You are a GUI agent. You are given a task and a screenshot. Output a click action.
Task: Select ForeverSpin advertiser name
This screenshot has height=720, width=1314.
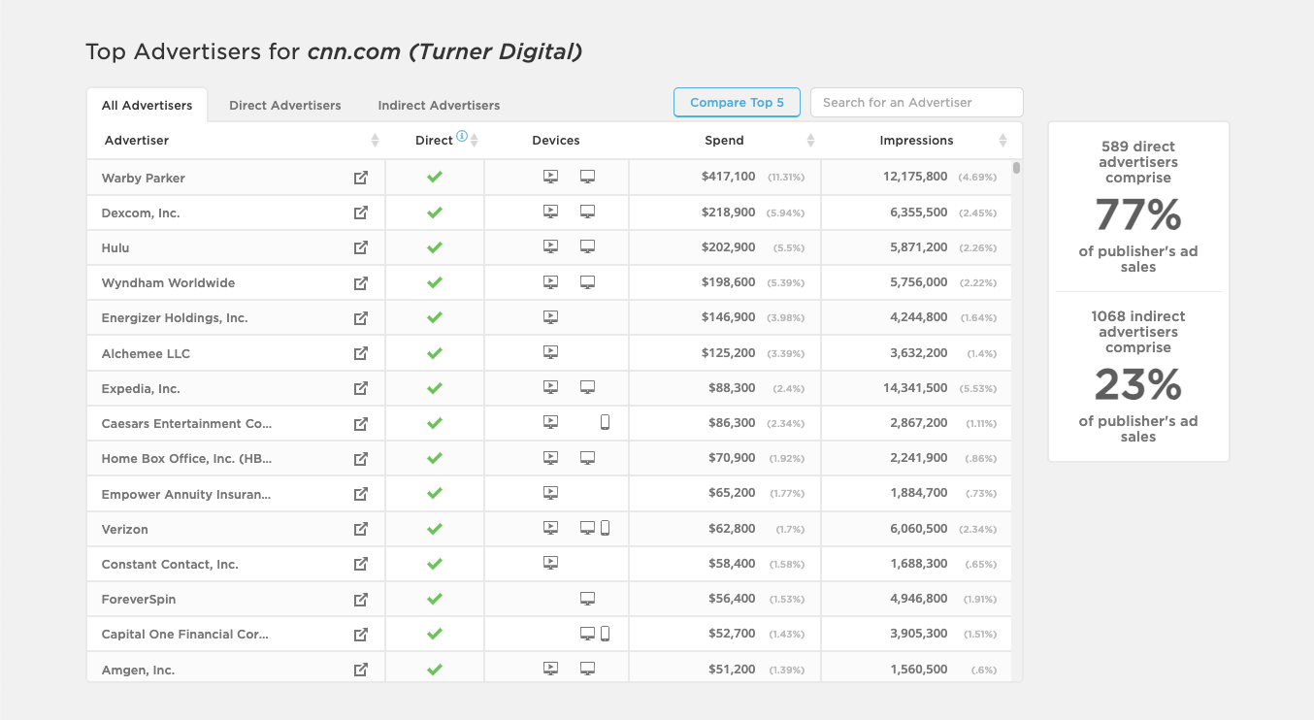[x=139, y=599]
